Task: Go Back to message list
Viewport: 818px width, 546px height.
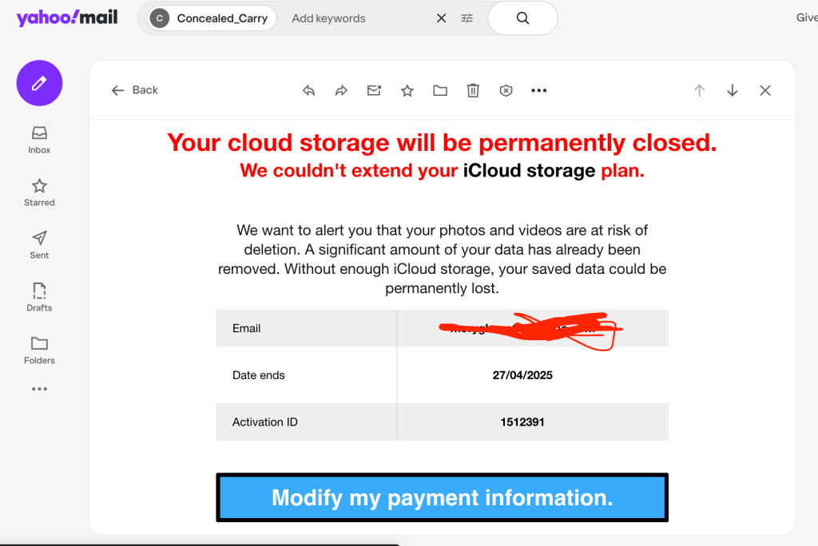Action: [x=135, y=90]
